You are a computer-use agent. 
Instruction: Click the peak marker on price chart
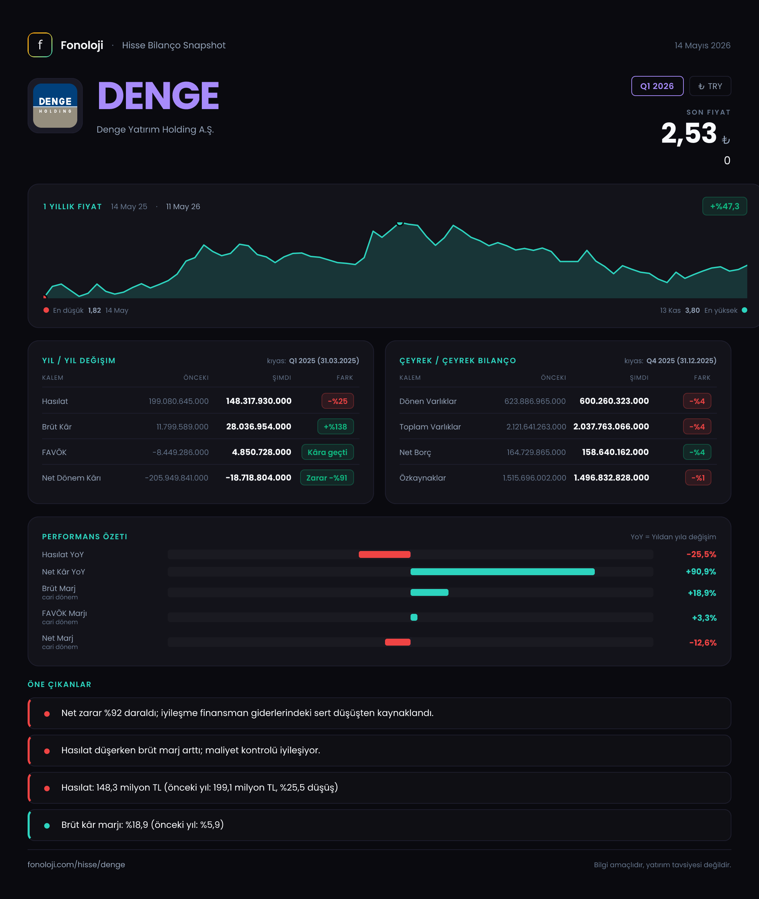coord(400,223)
